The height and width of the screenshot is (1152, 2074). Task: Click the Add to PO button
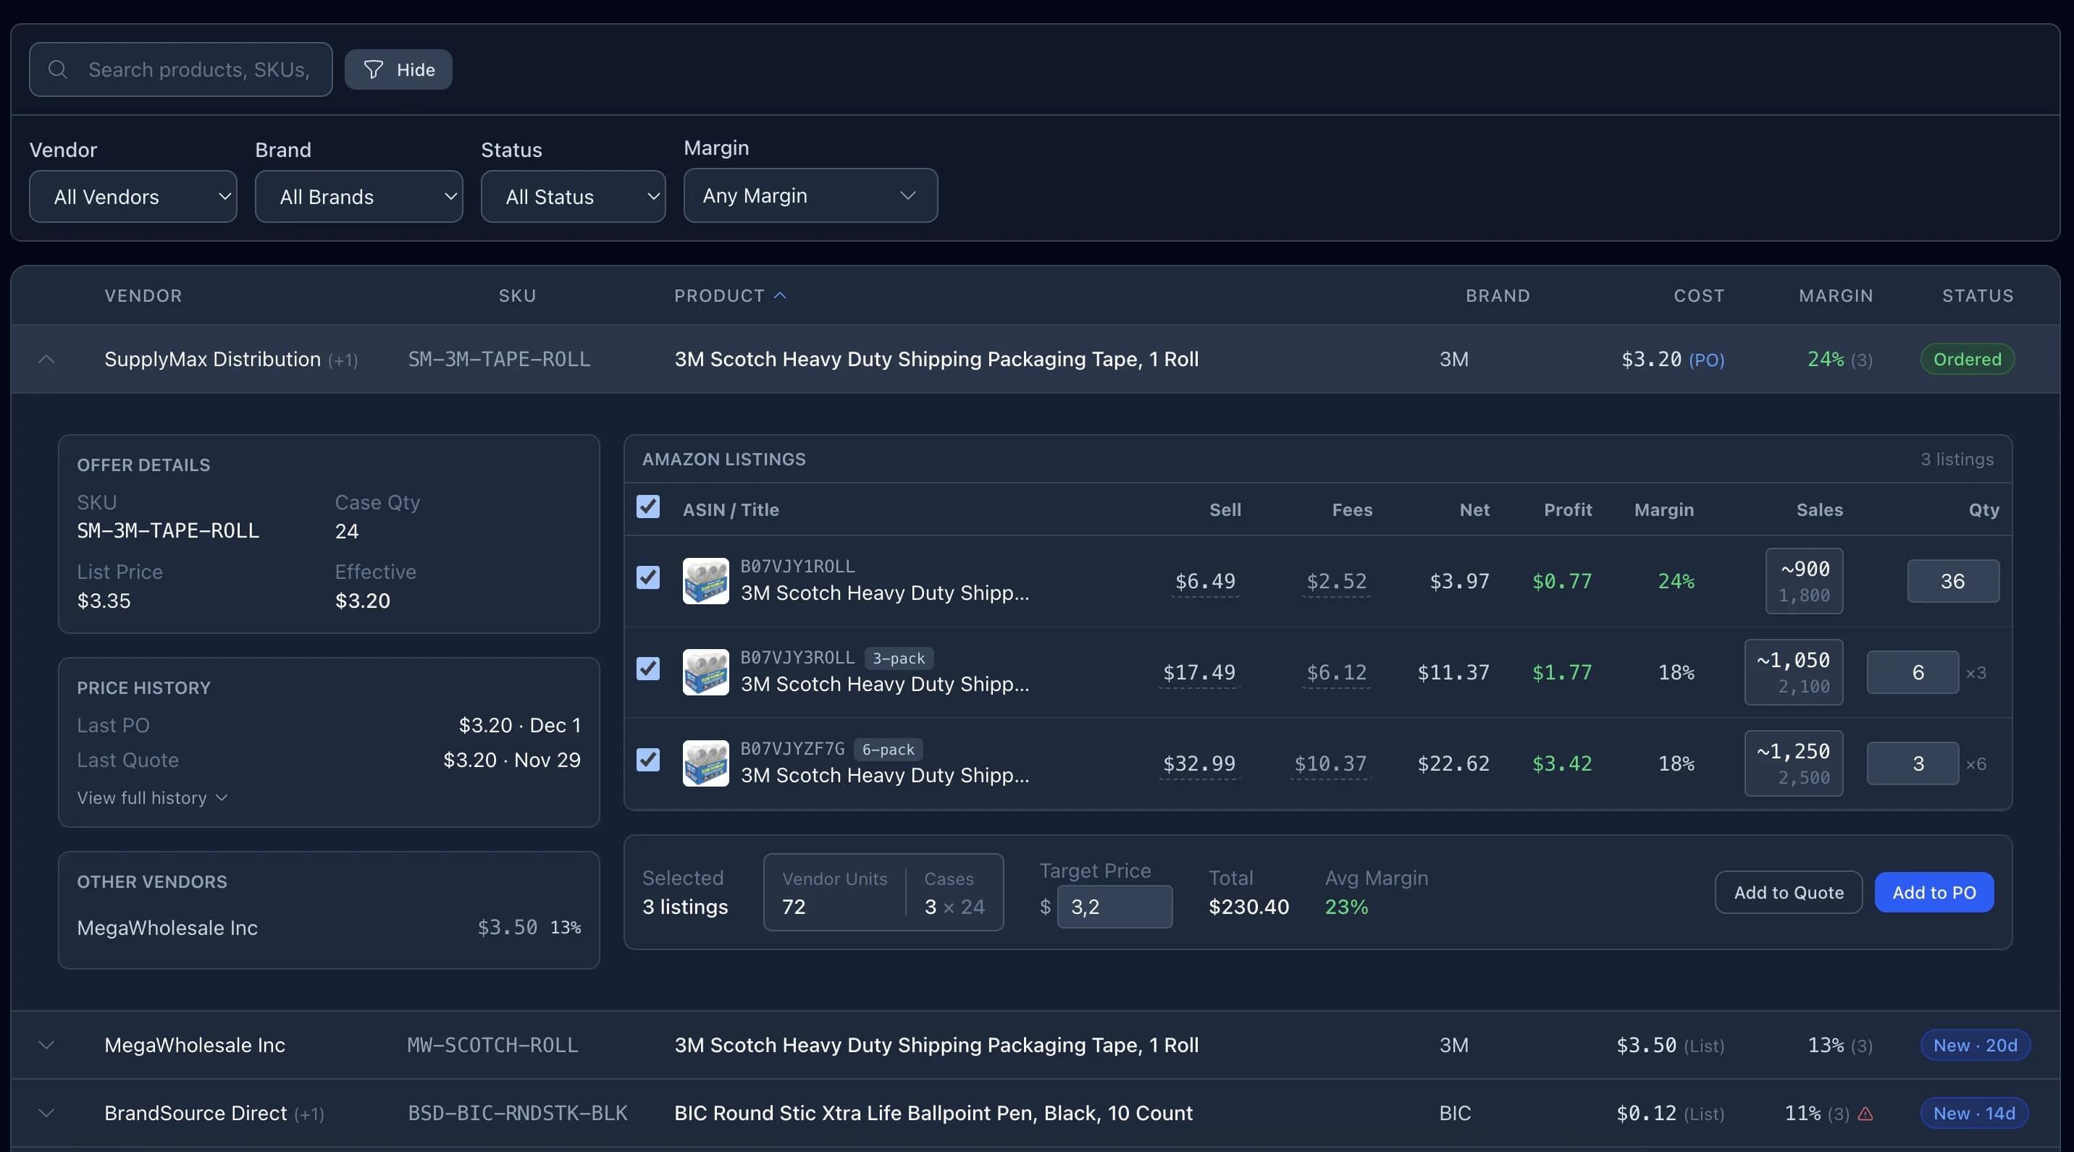1933,892
